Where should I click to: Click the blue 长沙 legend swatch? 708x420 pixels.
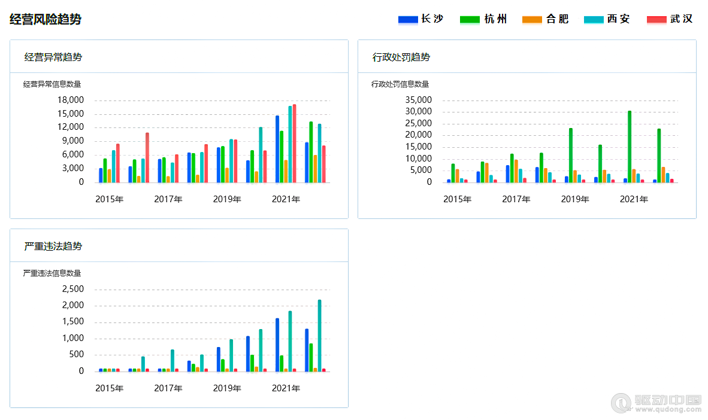(x=408, y=19)
